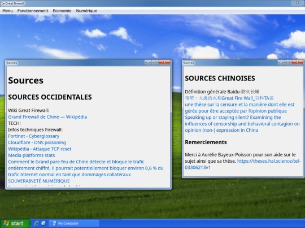The image size is (305, 228).
Task: Open SOUVERAINETÉ NUMÉRIQUE link
Action: (x=39, y=181)
